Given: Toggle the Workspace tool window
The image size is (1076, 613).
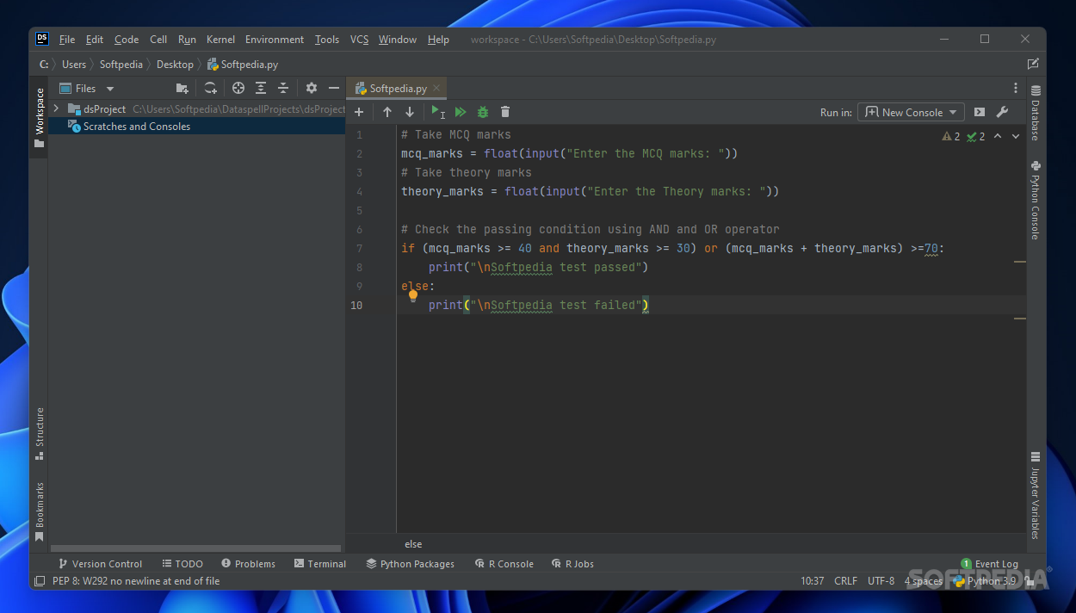Looking at the screenshot, I should tap(39, 116).
